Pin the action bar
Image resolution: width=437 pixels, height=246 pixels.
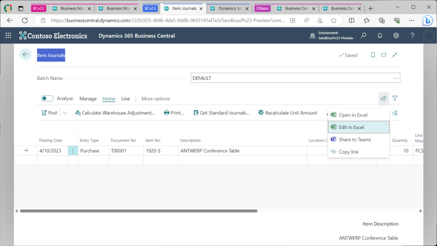click(395, 113)
